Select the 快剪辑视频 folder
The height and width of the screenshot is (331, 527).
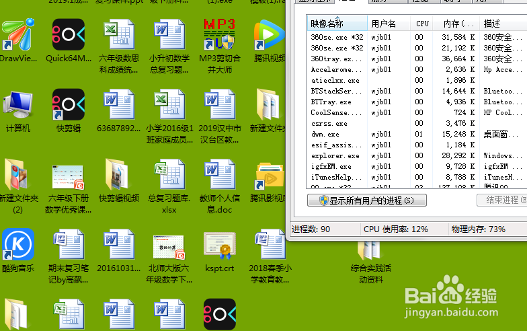tap(118, 181)
